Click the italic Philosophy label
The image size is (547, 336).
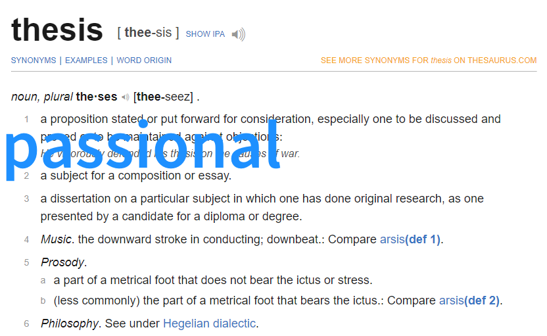coord(70,324)
